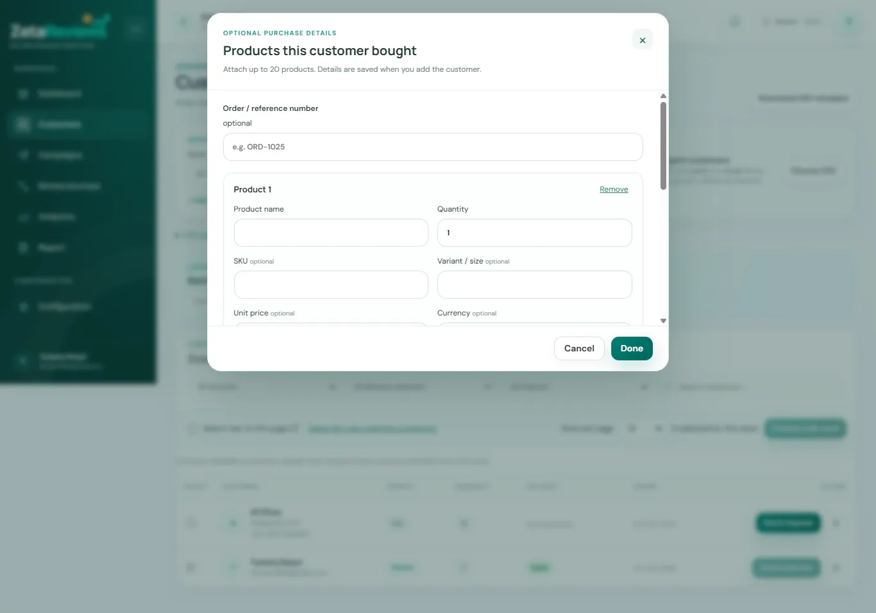
Task: Select the SKU input field
Action: click(331, 285)
